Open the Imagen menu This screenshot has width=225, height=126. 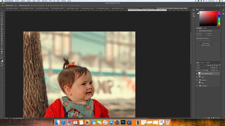[x=29, y=1]
